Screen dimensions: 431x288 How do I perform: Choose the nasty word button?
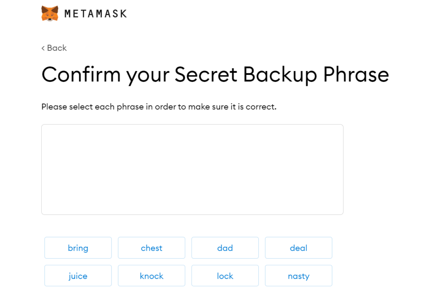tap(298, 276)
